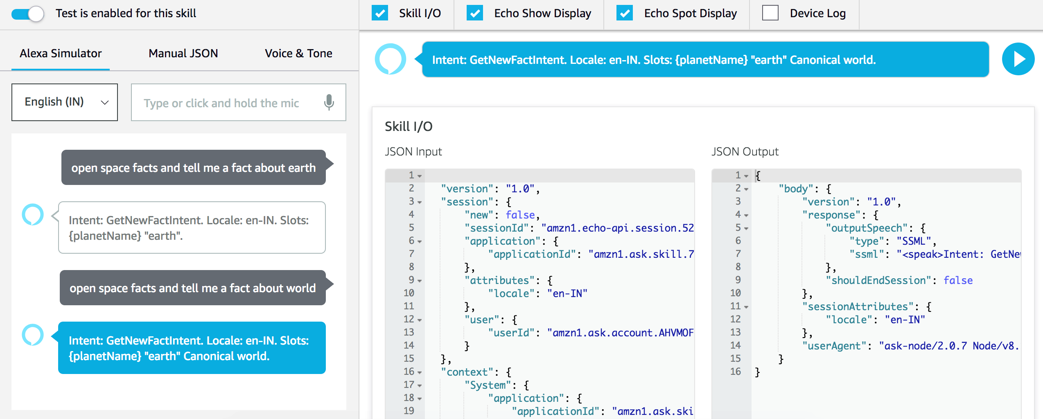Uncheck the Skill I/O checkbox

[380, 13]
